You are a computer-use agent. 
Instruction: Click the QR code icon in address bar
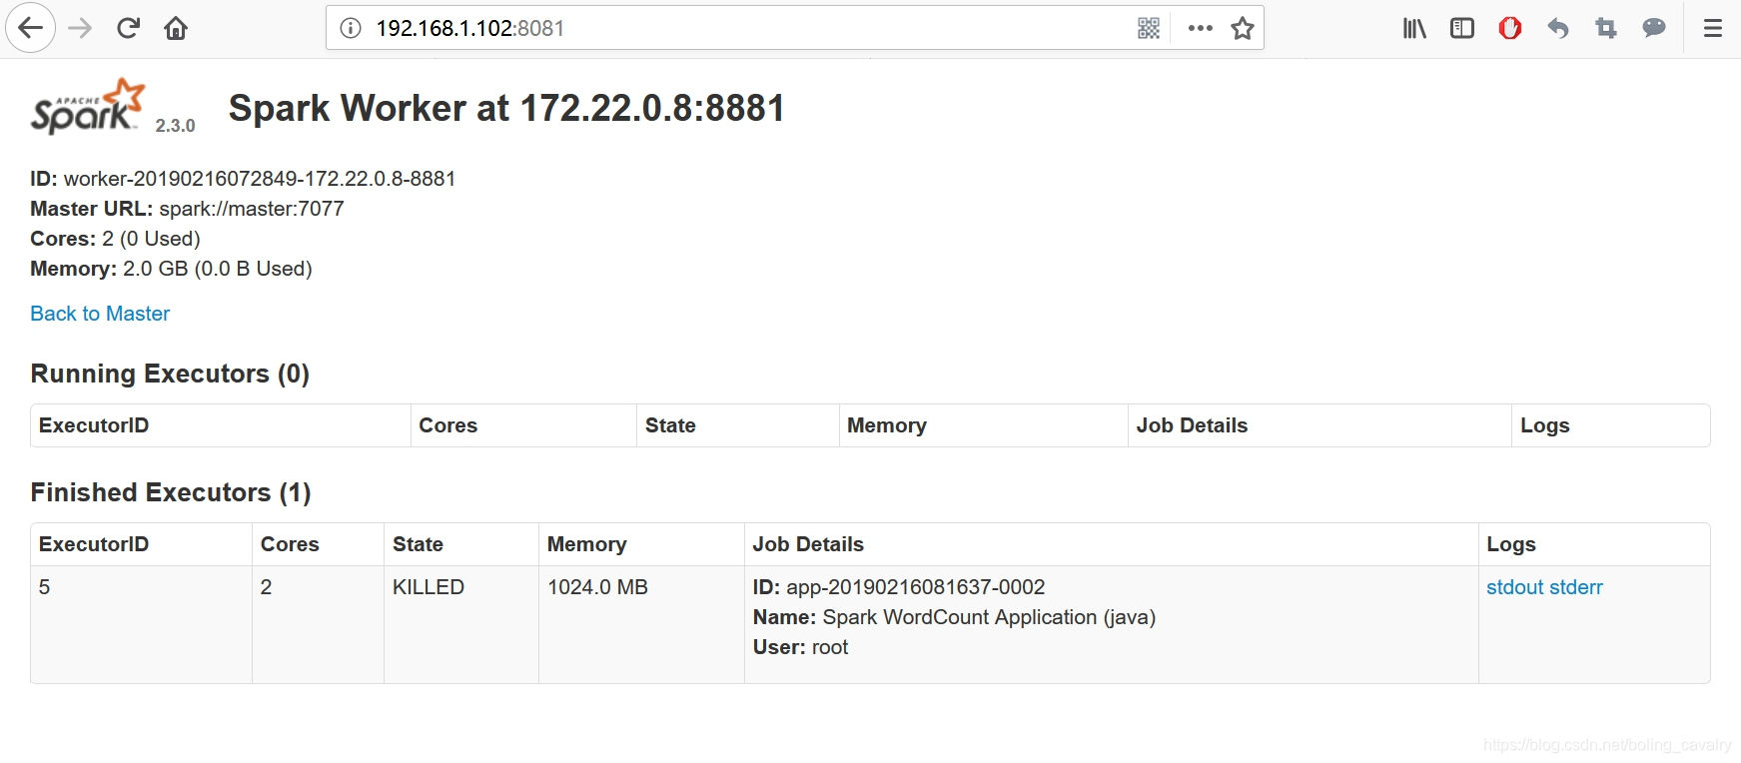click(1149, 28)
